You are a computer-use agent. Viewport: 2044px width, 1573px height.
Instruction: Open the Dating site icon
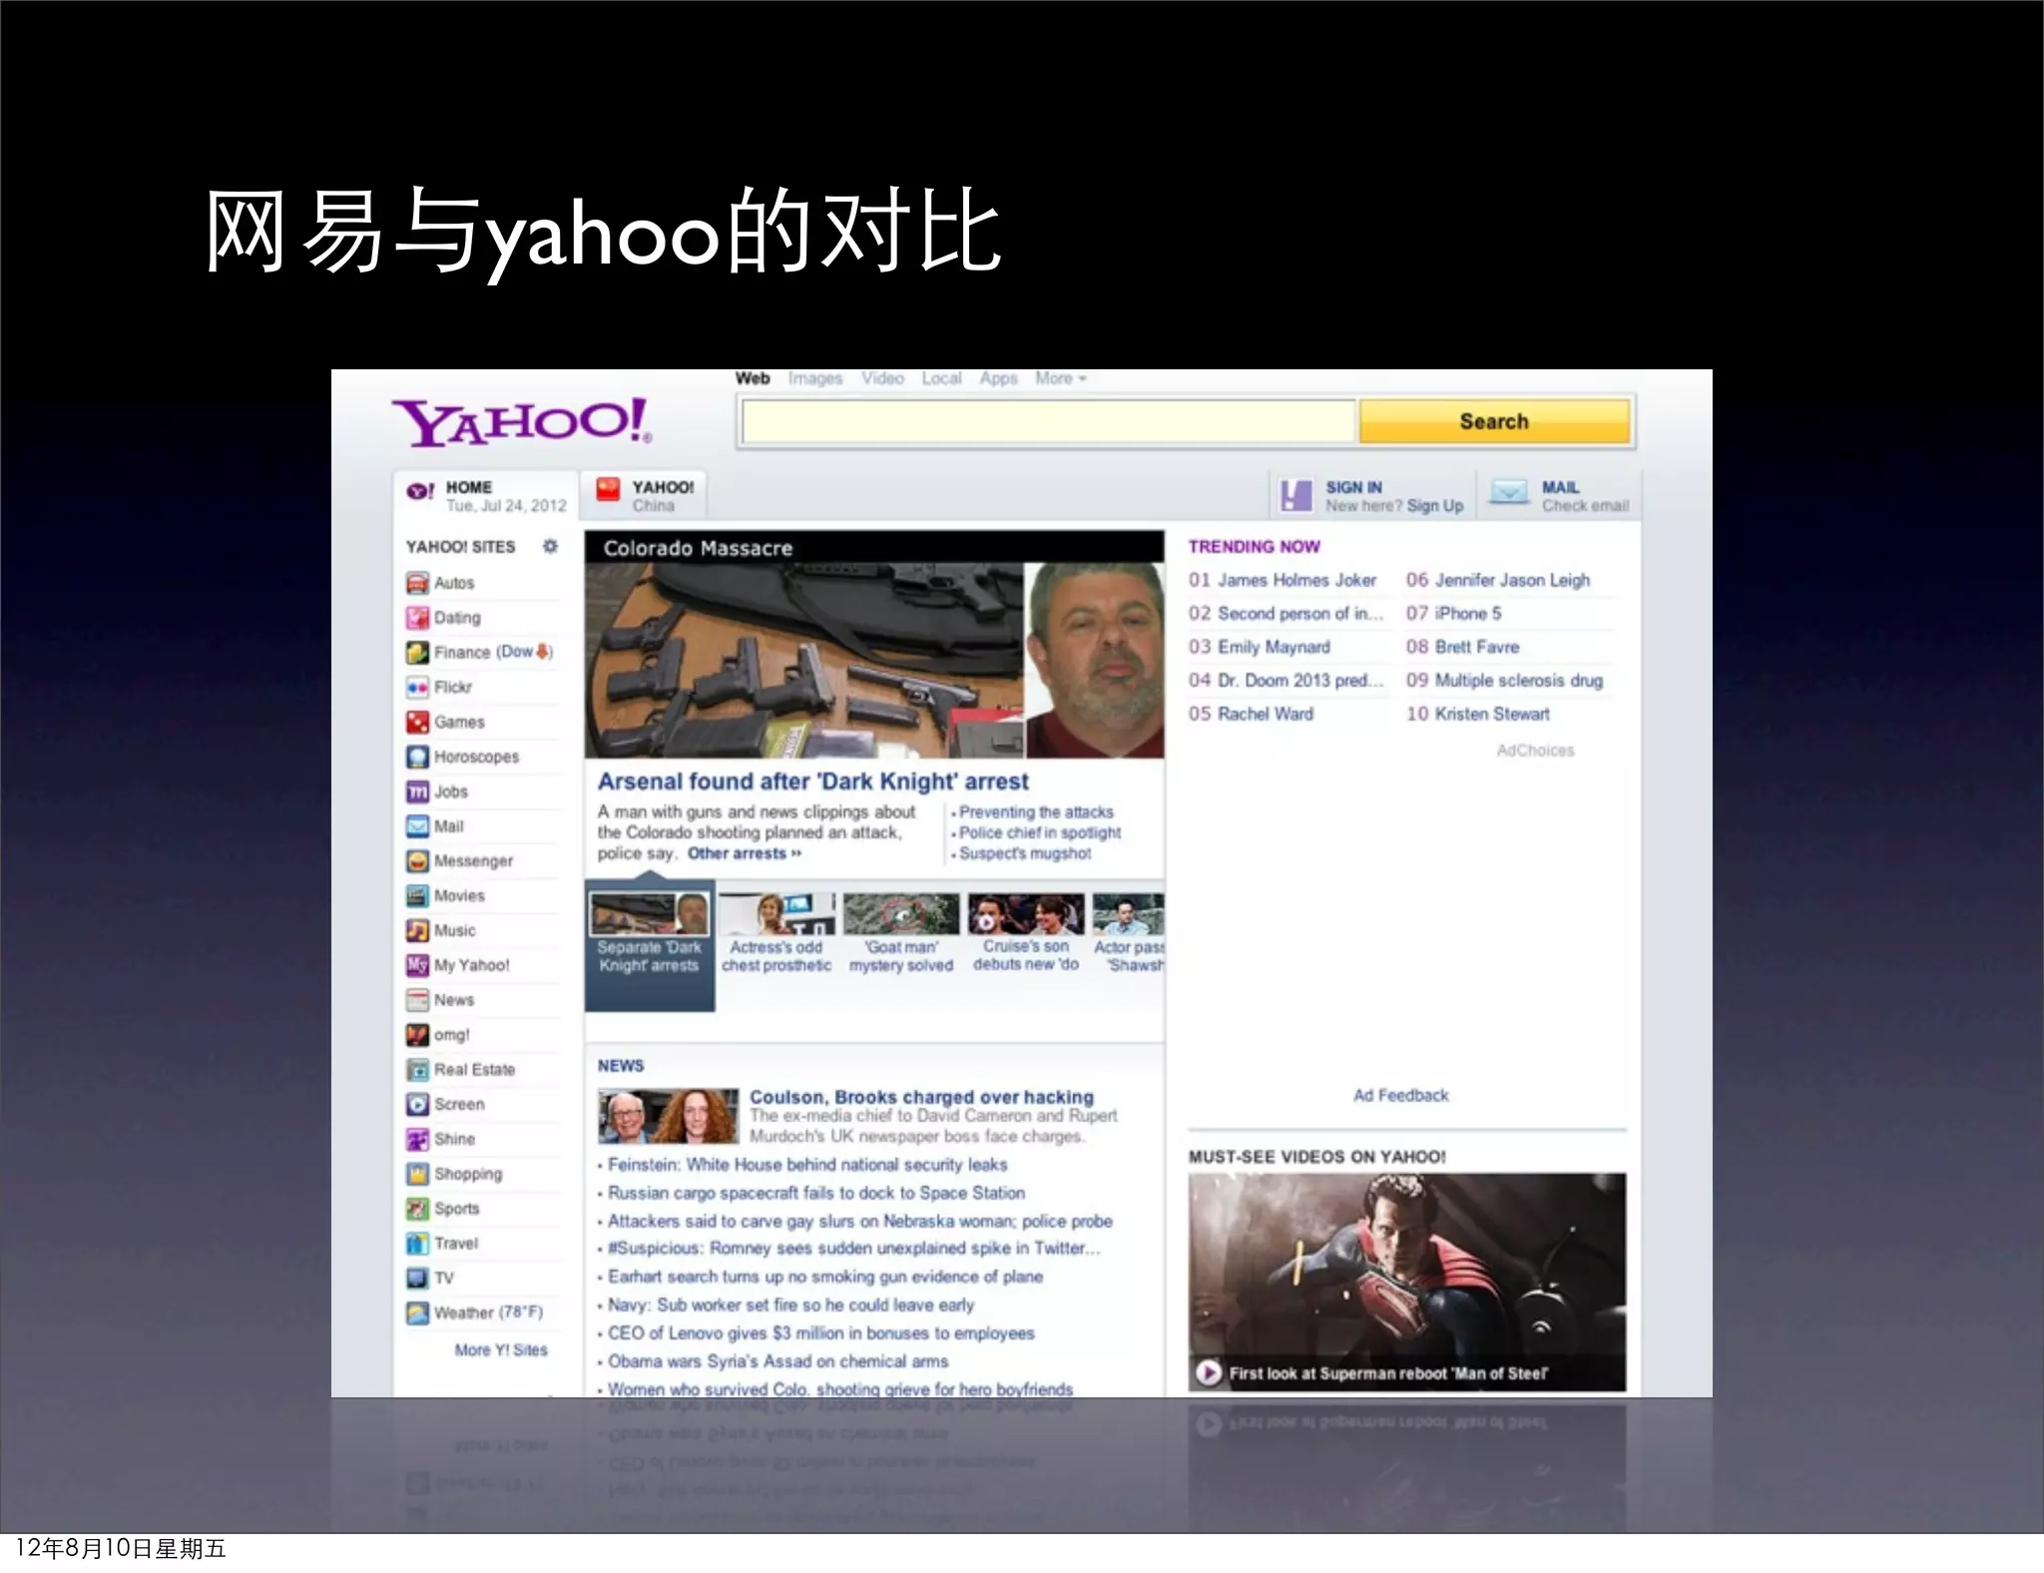click(x=417, y=618)
